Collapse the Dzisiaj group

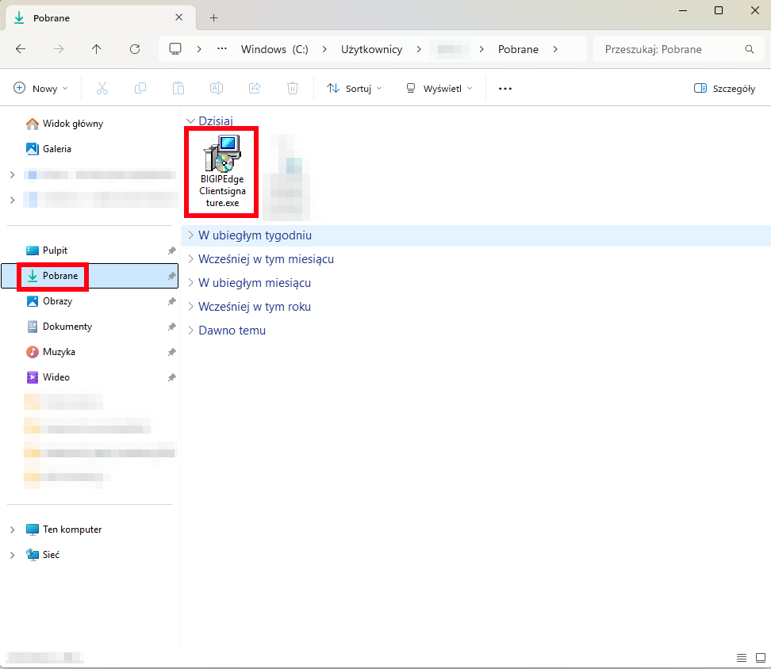point(191,120)
